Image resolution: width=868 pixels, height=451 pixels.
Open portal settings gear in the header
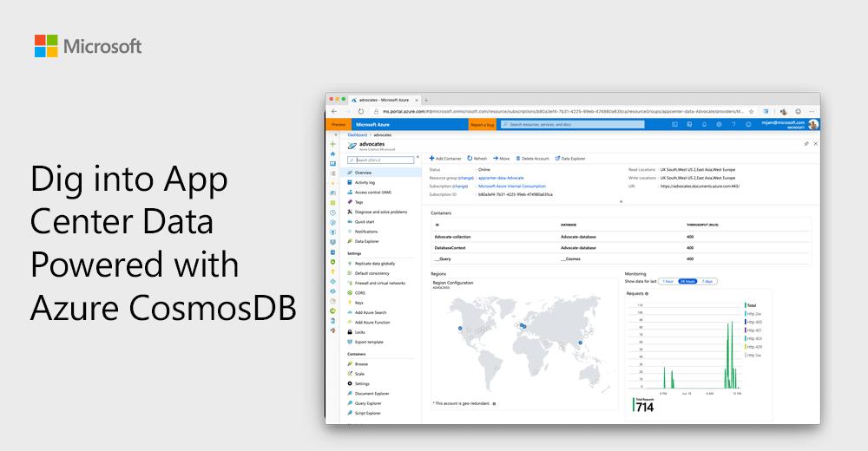click(719, 125)
